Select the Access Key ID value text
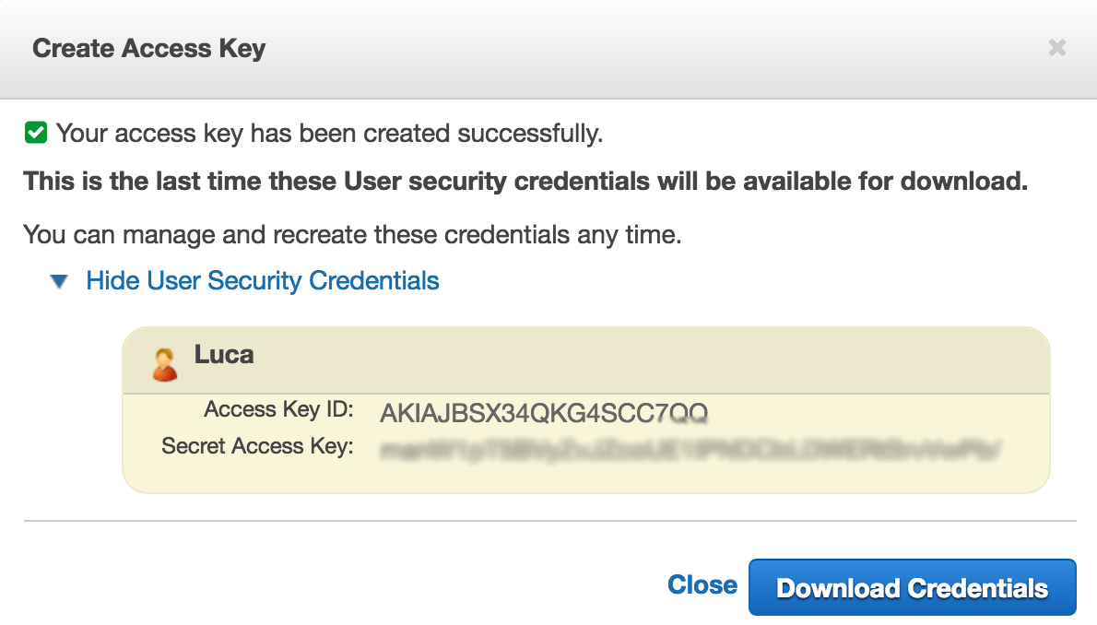 click(544, 413)
